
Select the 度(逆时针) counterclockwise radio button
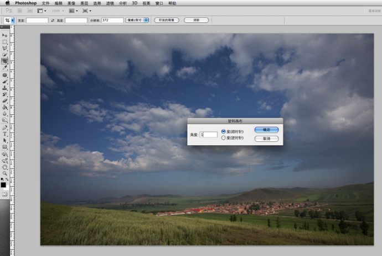(224, 138)
